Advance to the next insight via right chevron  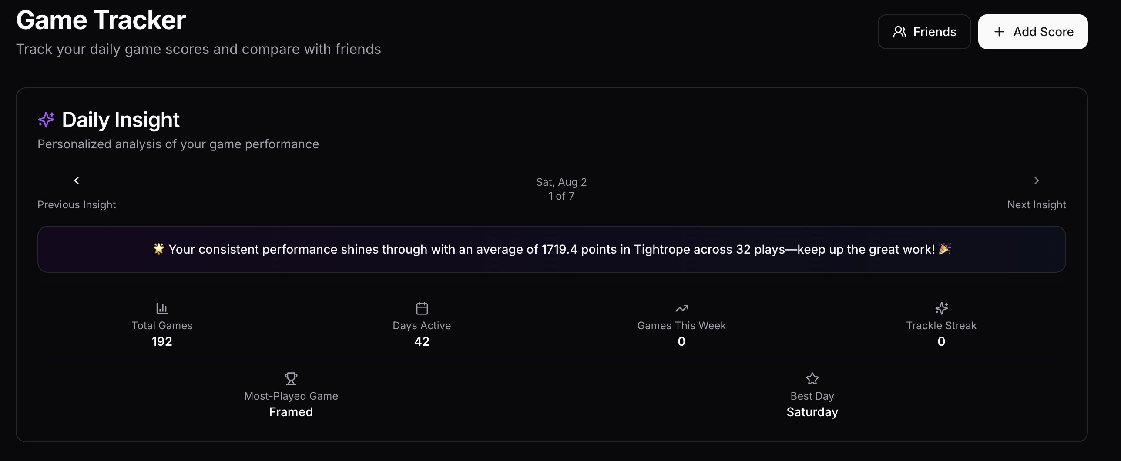click(1036, 180)
